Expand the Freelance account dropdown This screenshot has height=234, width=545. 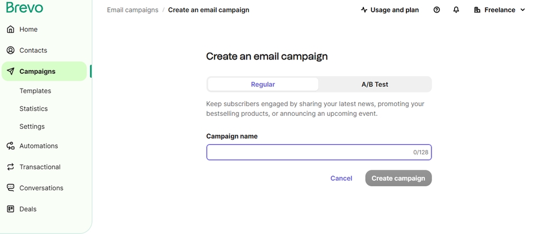(500, 10)
